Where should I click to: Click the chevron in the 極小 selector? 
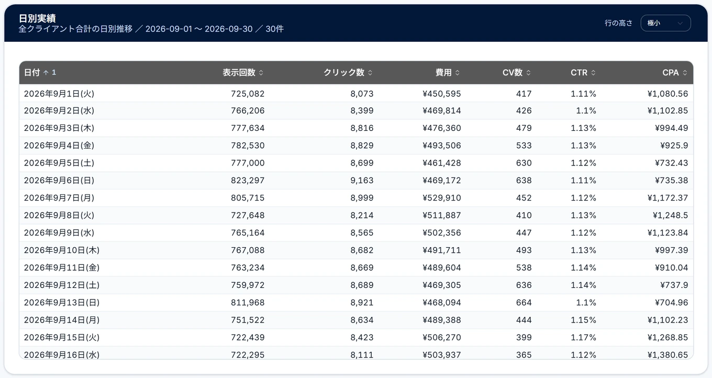[x=680, y=23]
